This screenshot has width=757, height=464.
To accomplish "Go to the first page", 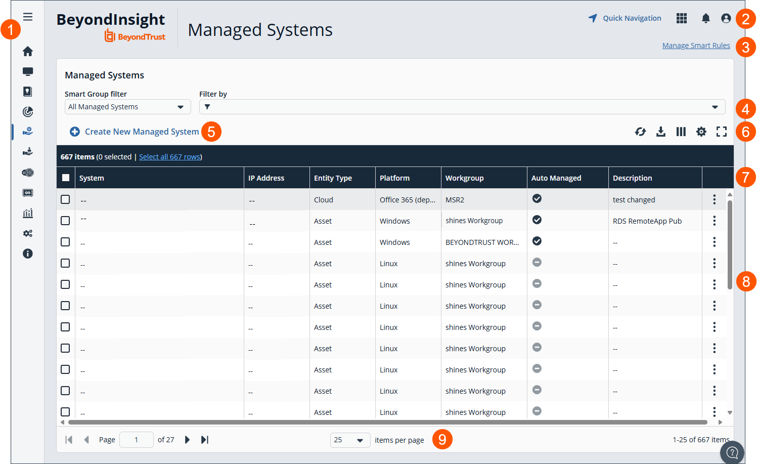I will click(69, 440).
